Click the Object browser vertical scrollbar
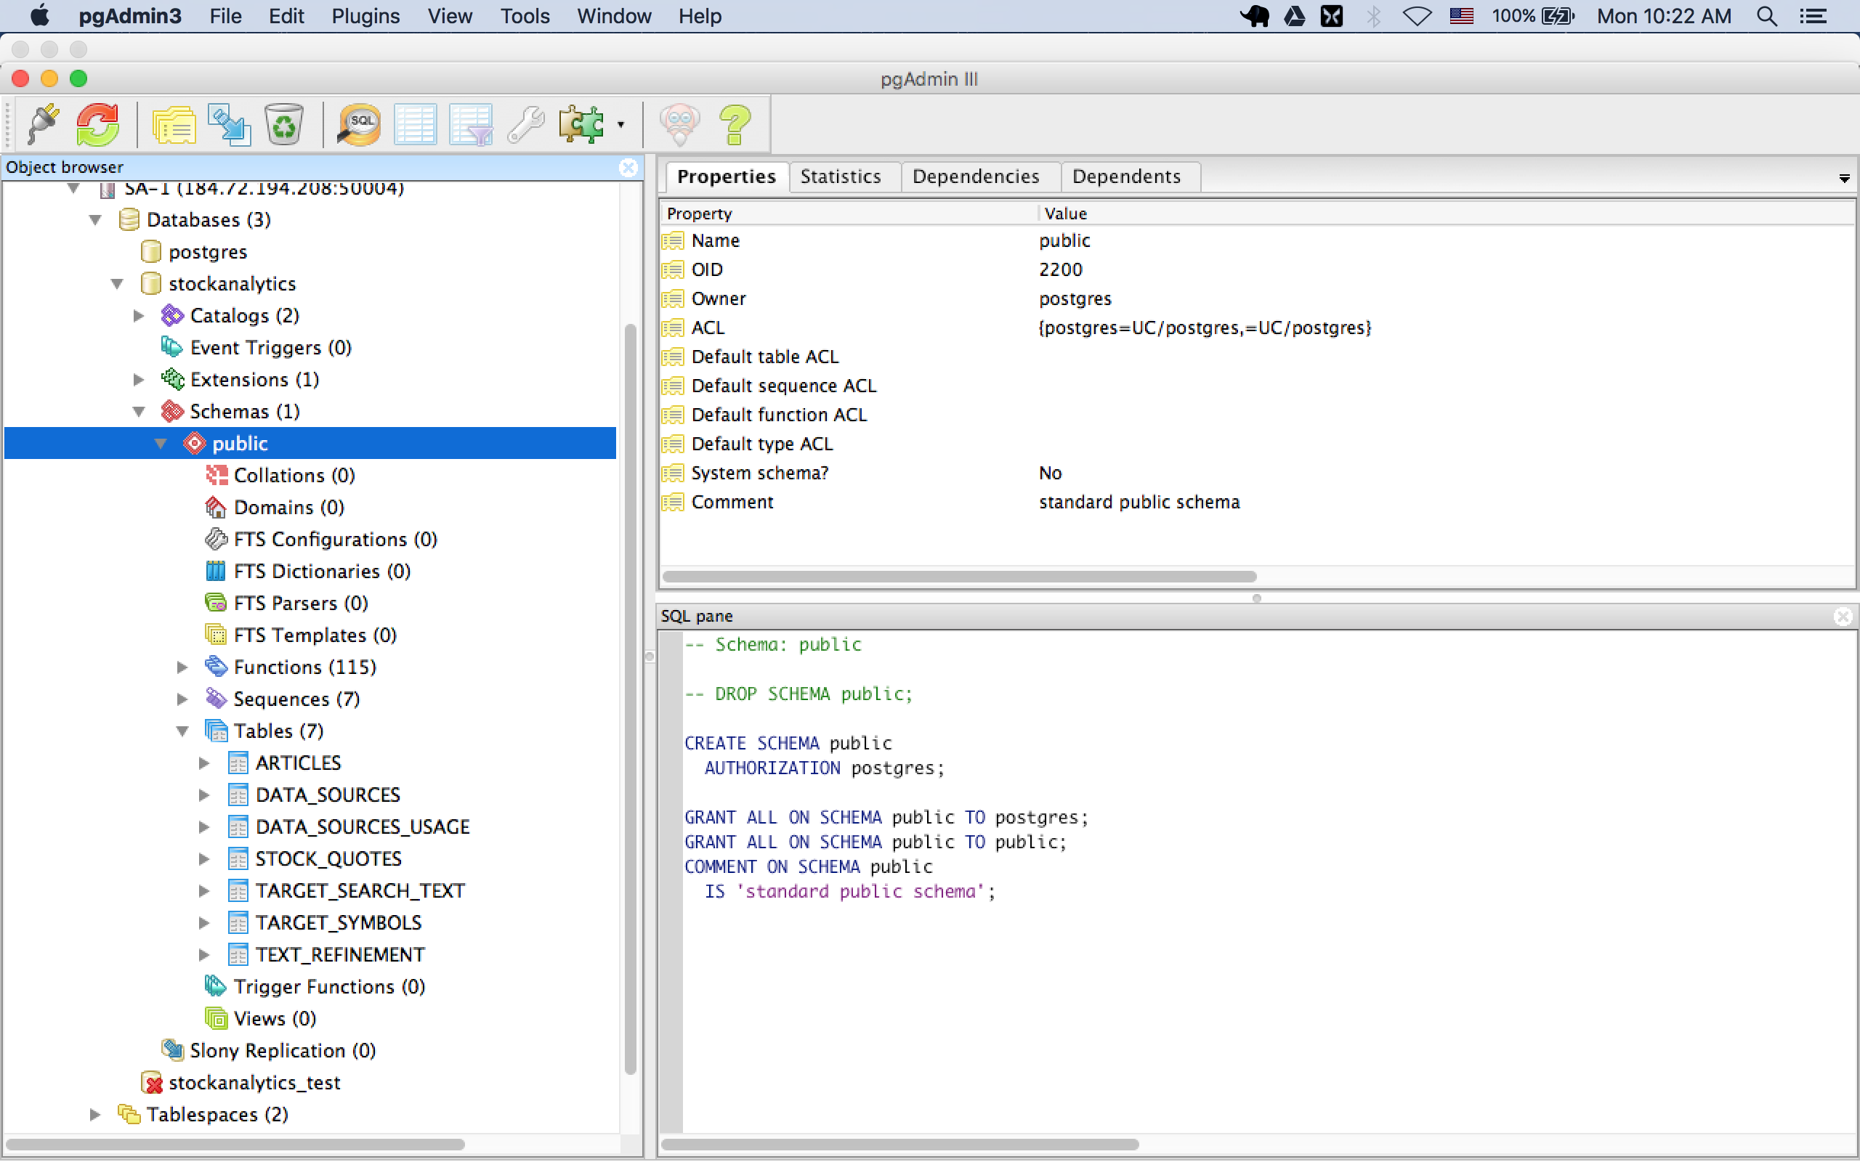 (630, 699)
